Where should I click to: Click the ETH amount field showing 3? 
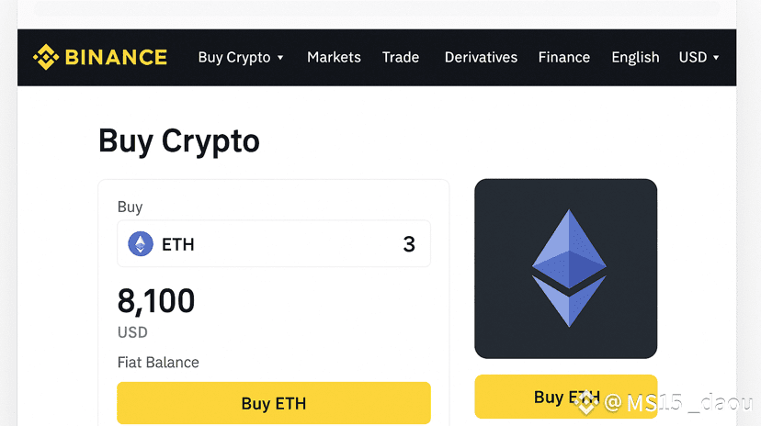[x=409, y=244]
